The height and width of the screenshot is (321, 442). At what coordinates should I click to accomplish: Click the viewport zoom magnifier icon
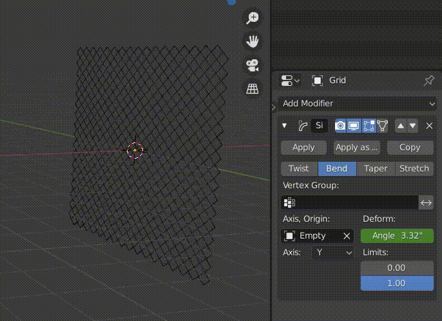253,18
